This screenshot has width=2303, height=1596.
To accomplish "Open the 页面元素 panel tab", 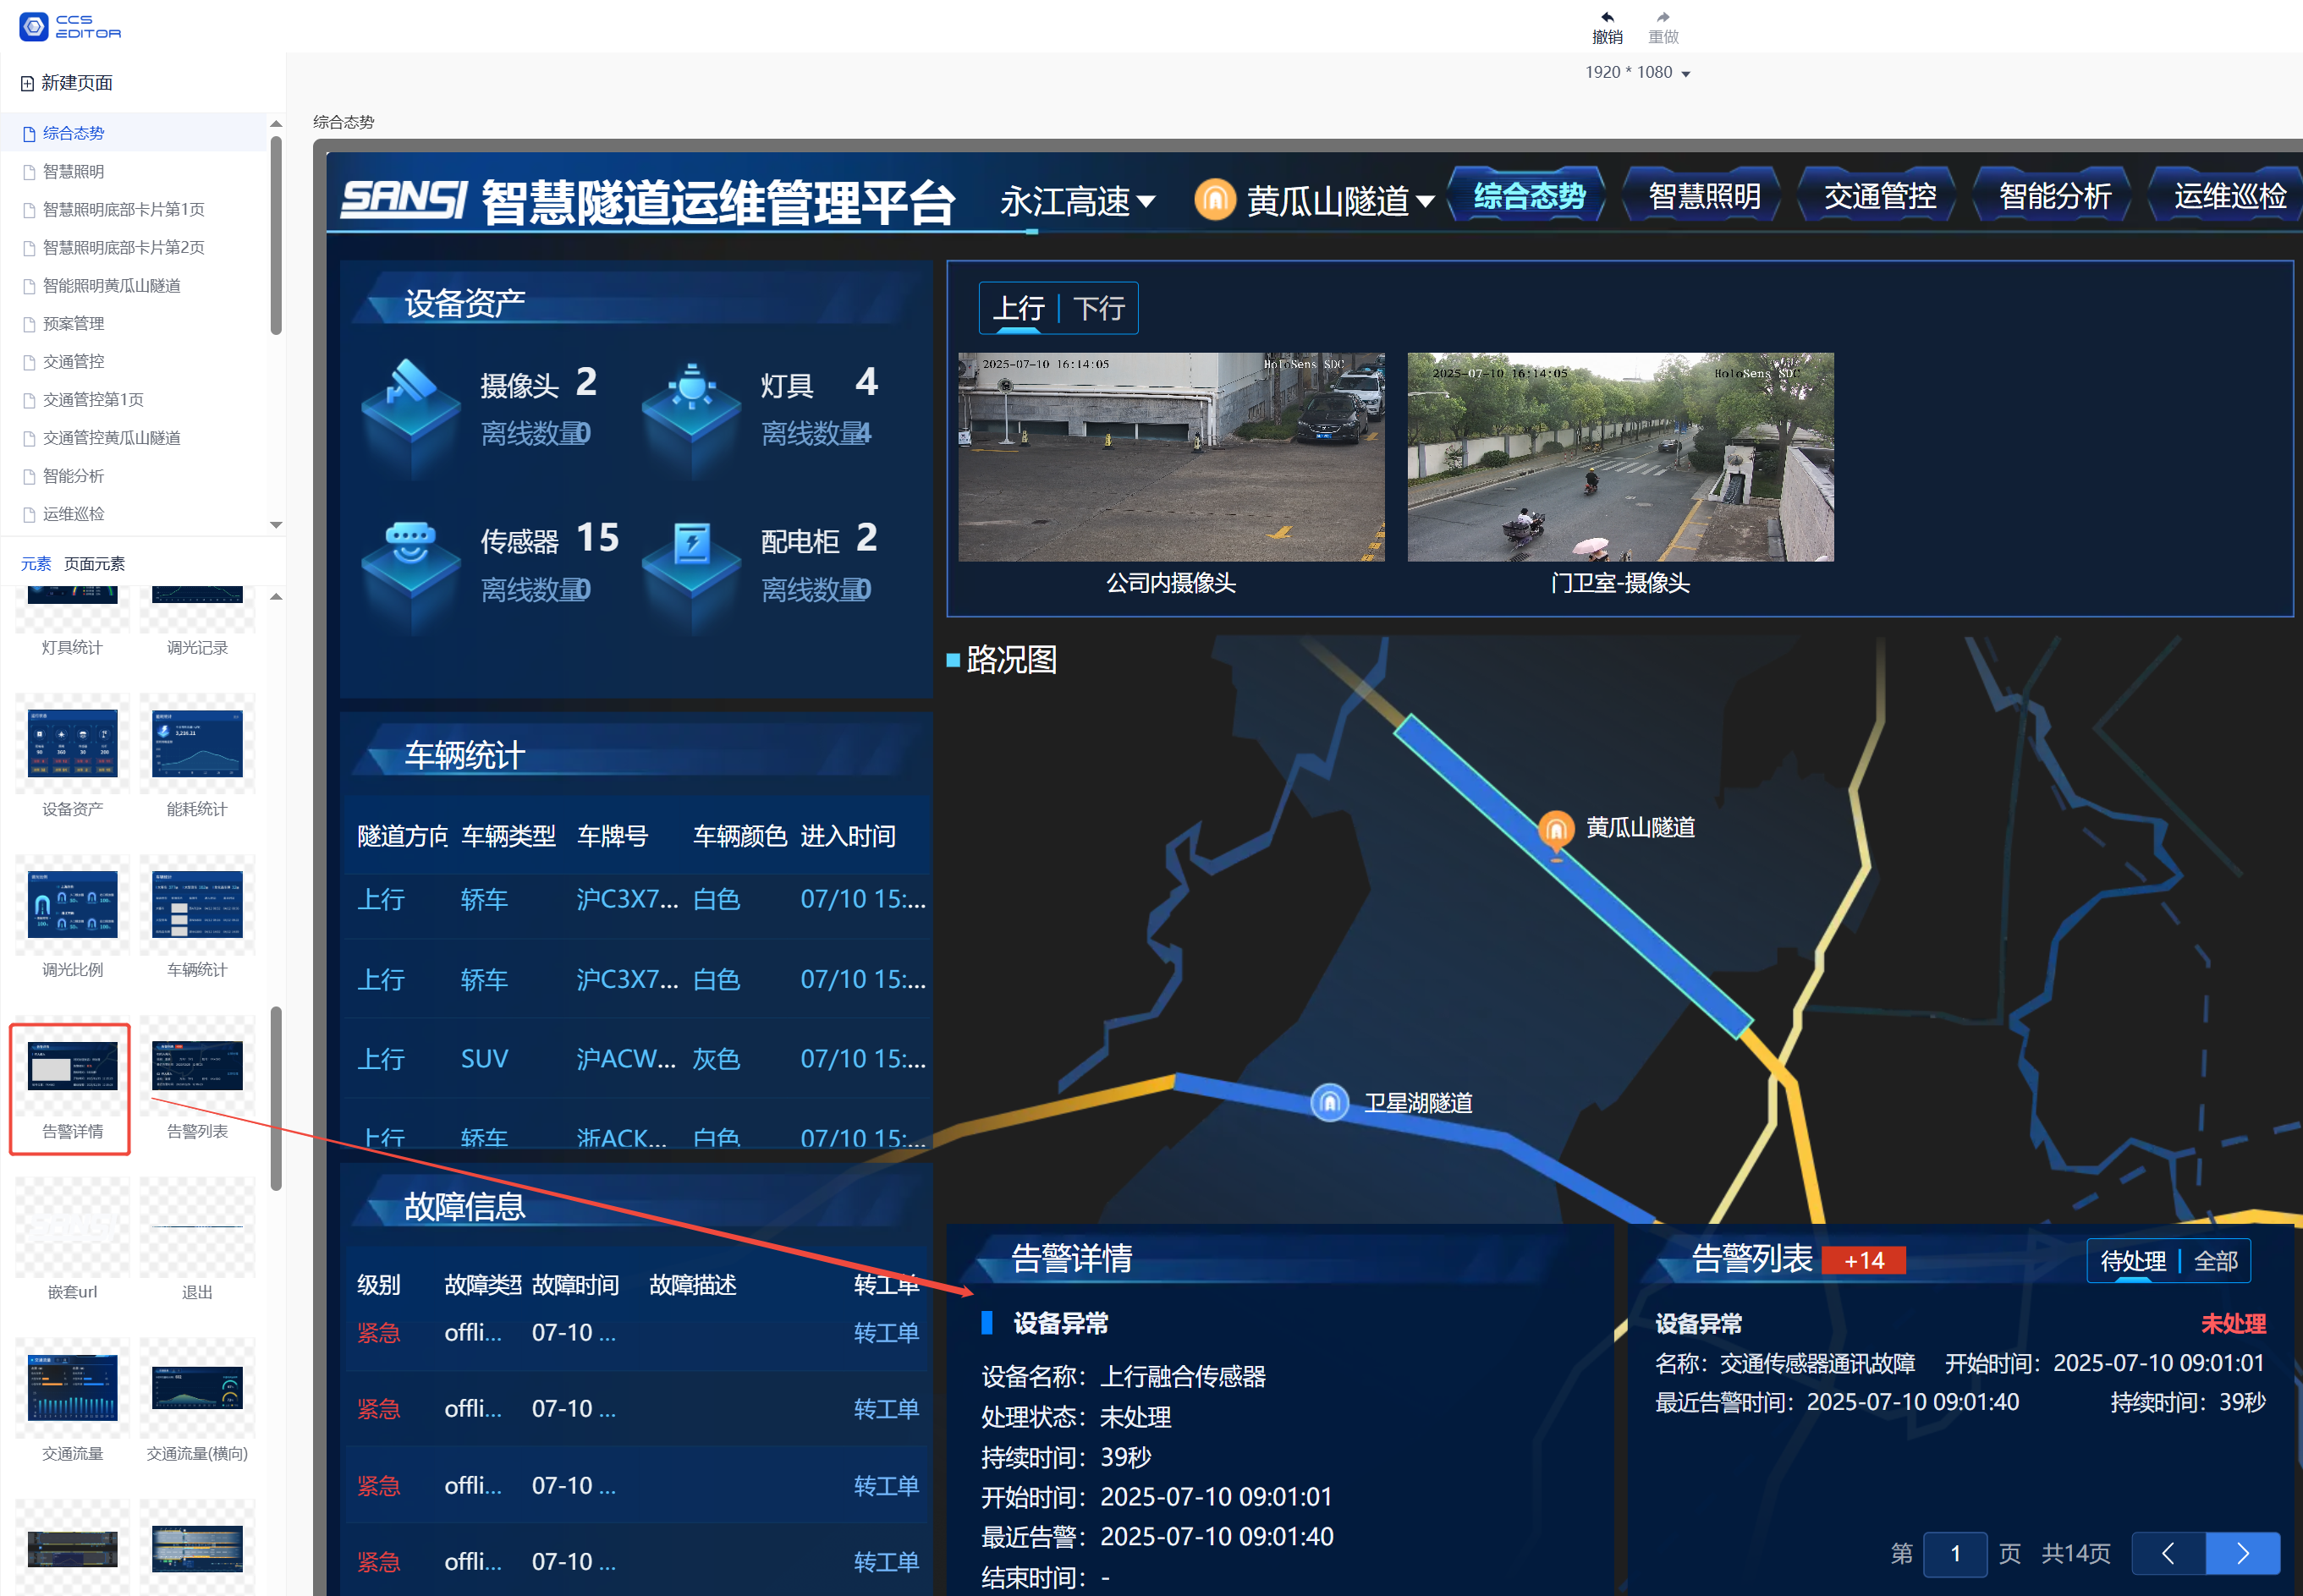I will pyautogui.click(x=95, y=564).
